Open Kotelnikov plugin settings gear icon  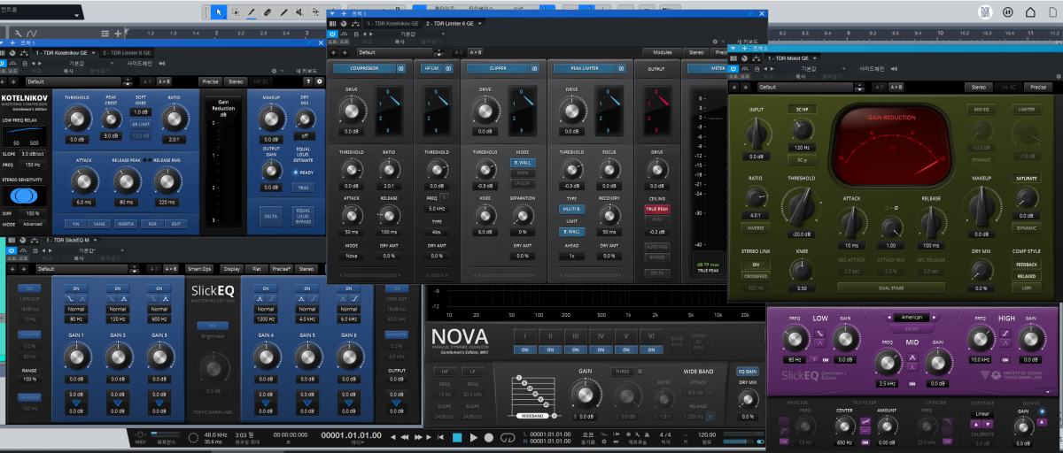(319, 81)
